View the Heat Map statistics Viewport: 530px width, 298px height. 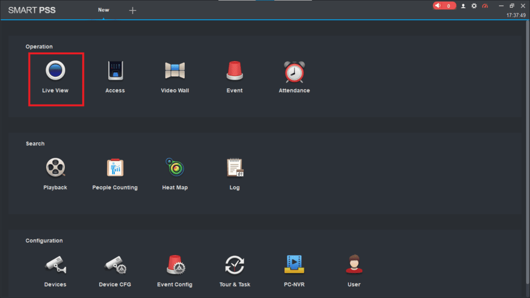coord(175,168)
